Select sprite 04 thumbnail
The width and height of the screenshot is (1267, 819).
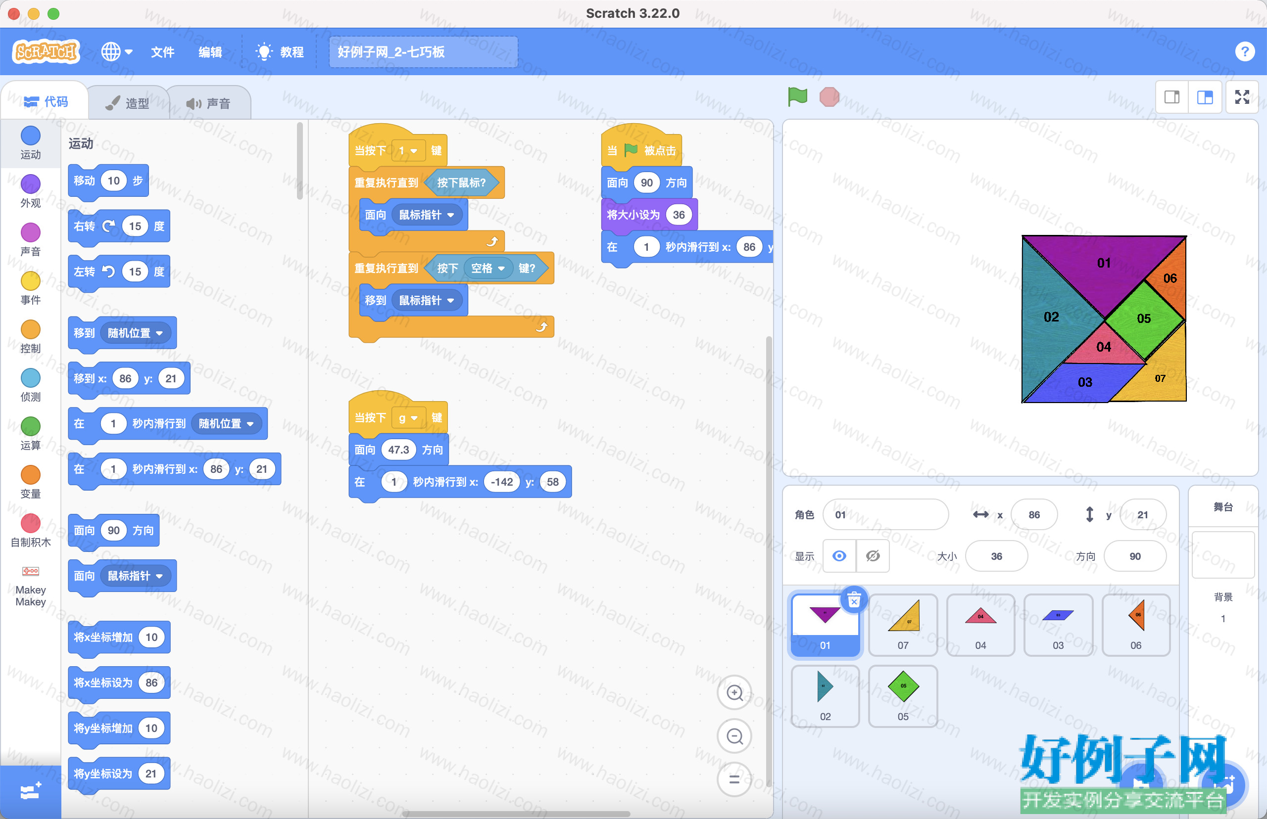point(981,625)
